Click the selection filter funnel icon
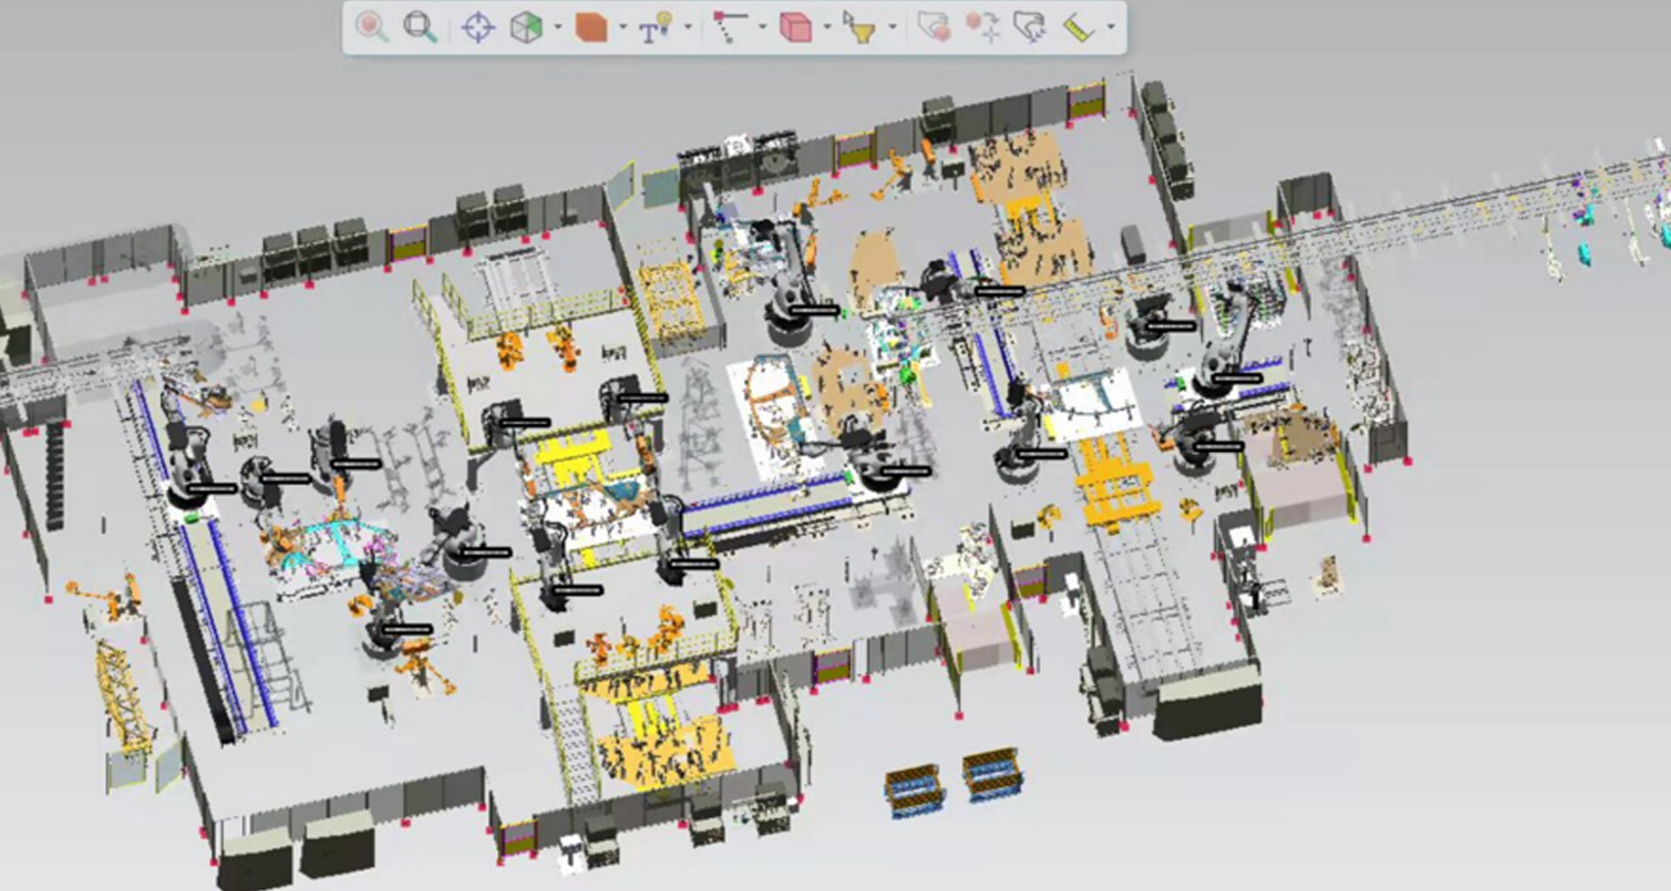This screenshot has height=891, width=1671. tap(859, 27)
